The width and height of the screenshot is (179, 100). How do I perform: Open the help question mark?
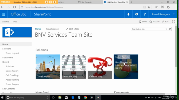145,14
